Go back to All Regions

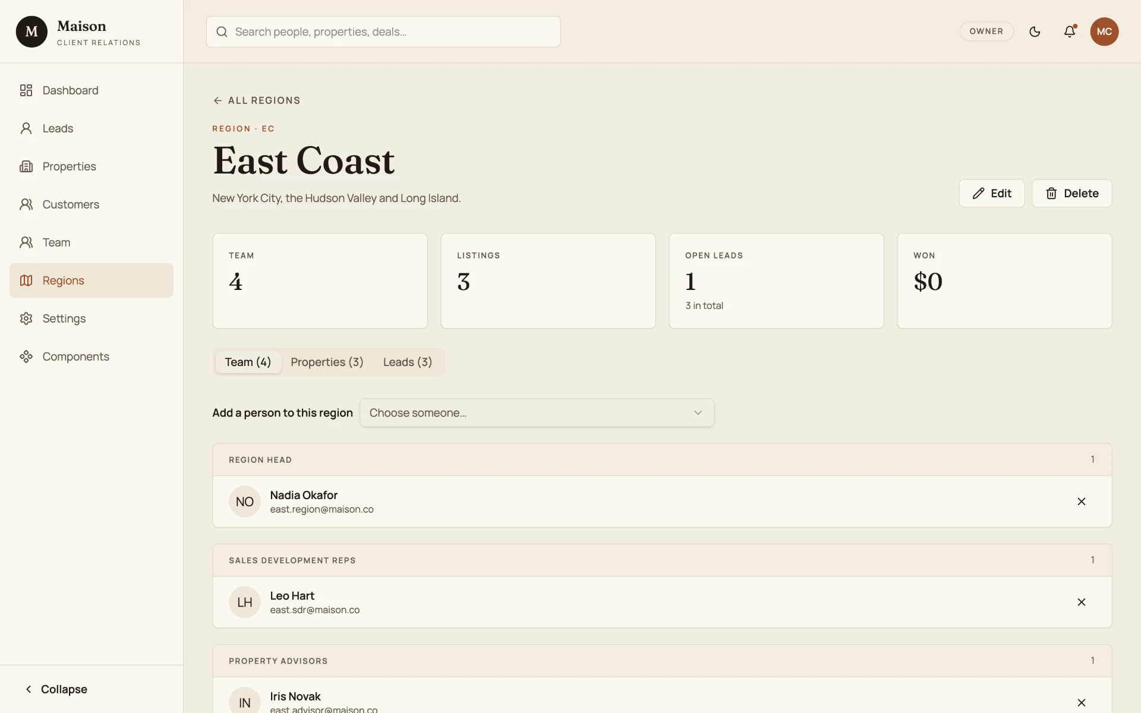[x=257, y=100]
